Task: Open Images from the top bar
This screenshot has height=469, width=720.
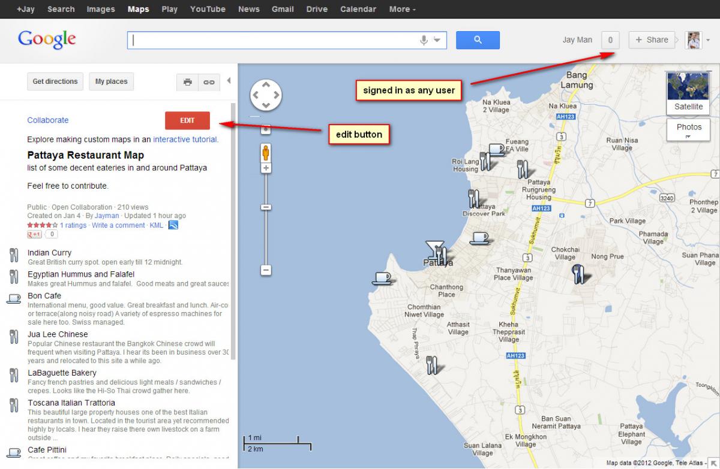Action: (101, 9)
